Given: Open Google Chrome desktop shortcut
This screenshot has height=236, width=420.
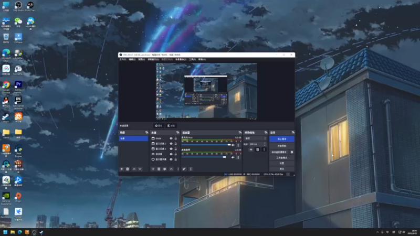Looking at the screenshot, I should click(6, 87).
